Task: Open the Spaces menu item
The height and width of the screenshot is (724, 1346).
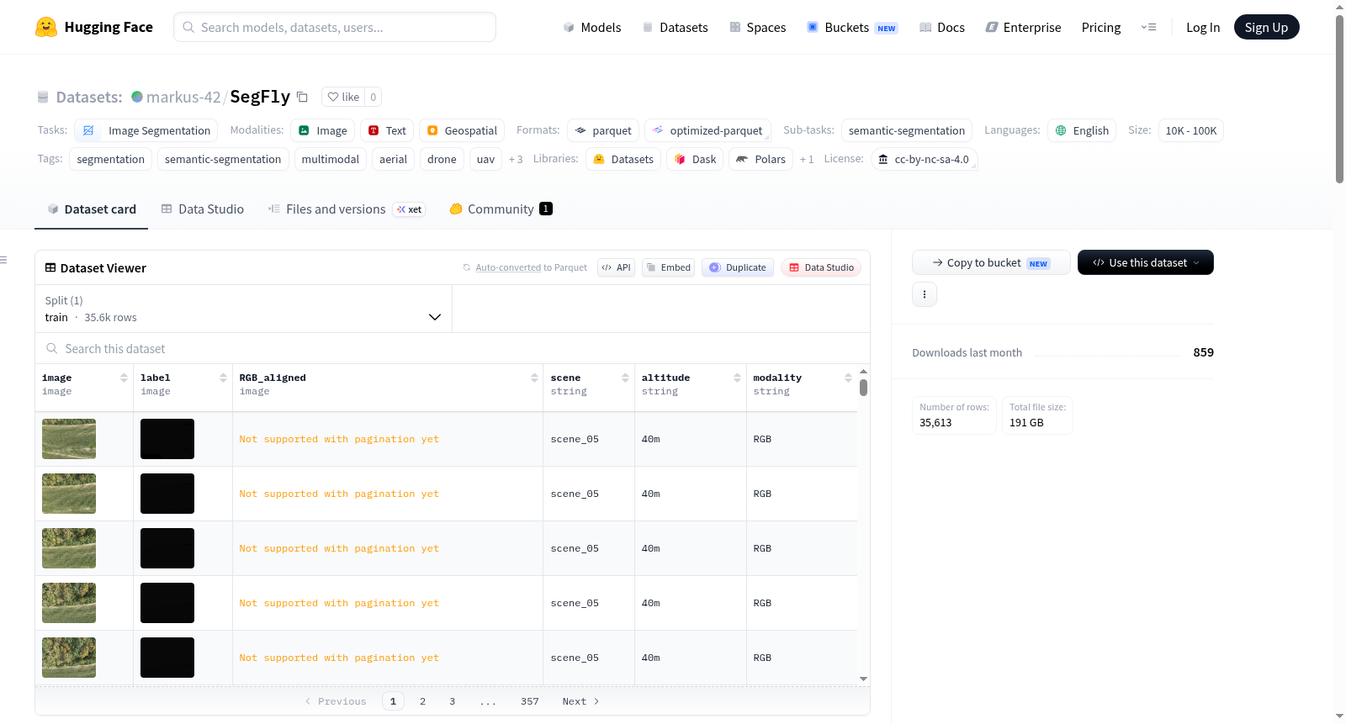Action: (757, 27)
